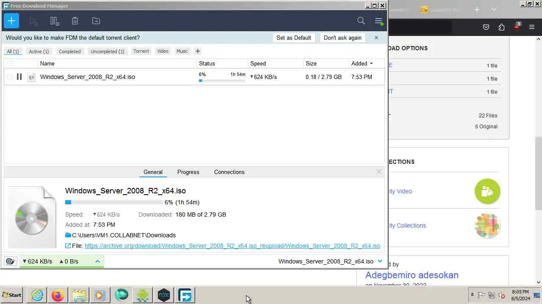
Task: Switch to the Progress details tab
Action: pos(188,172)
